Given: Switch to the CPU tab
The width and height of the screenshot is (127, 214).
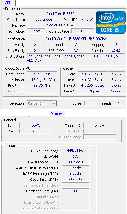Looking at the screenshot, I should pos(8,3).
